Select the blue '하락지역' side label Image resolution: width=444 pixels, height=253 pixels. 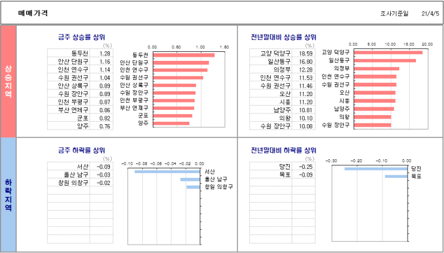tap(8, 195)
